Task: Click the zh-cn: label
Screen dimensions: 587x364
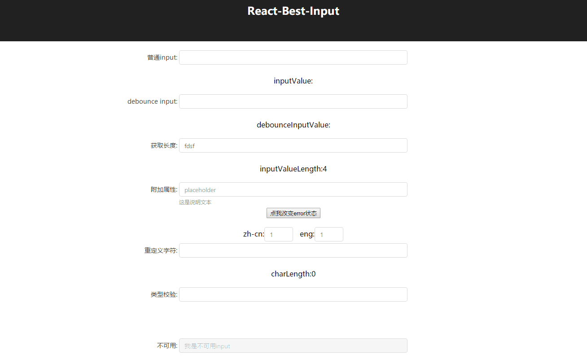Action: [x=254, y=234]
